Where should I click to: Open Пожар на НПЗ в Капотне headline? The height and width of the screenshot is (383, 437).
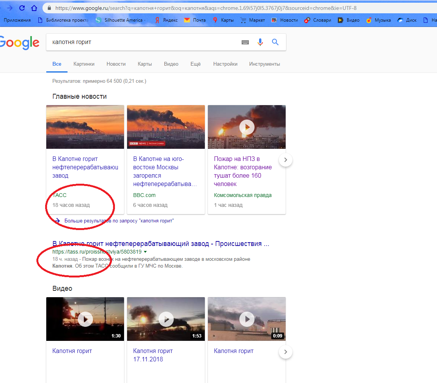[243, 171]
